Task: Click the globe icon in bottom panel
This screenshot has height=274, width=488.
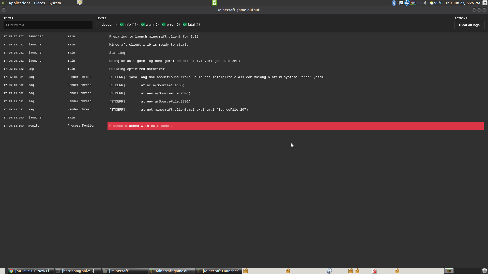Action: point(329,271)
